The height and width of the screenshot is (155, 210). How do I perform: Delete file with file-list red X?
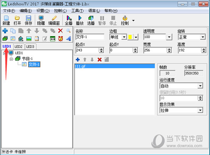tap(100, 60)
